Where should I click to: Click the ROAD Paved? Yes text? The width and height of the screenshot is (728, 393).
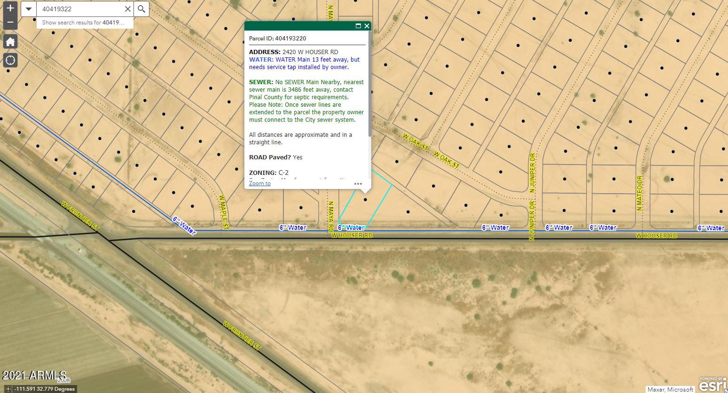pyautogui.click(x=276, y=157)
